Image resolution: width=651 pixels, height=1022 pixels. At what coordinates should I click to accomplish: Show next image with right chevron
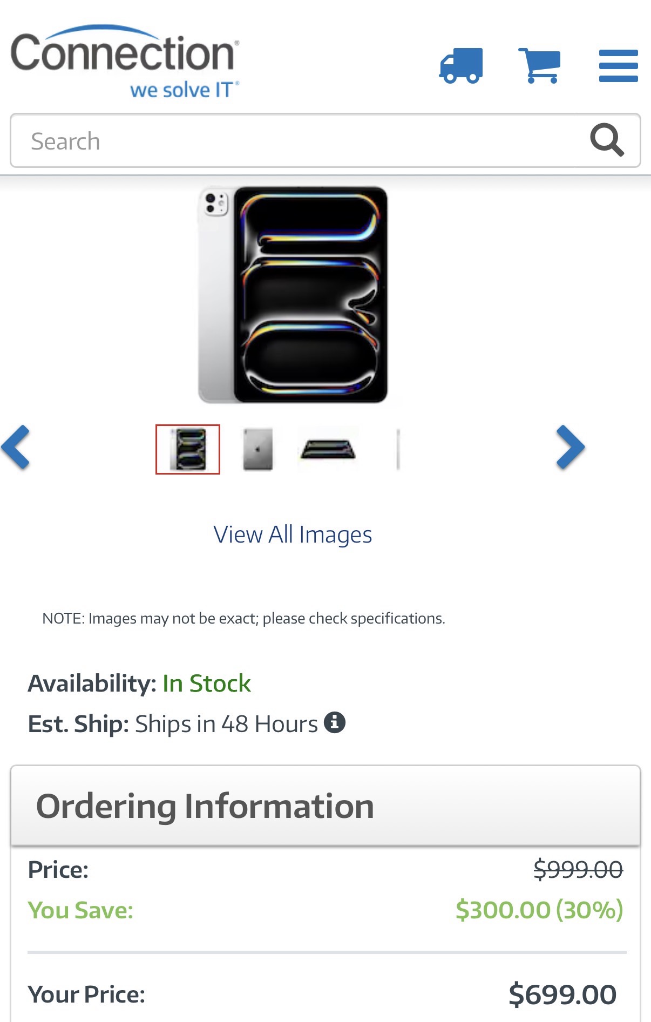tap(571, 447)
